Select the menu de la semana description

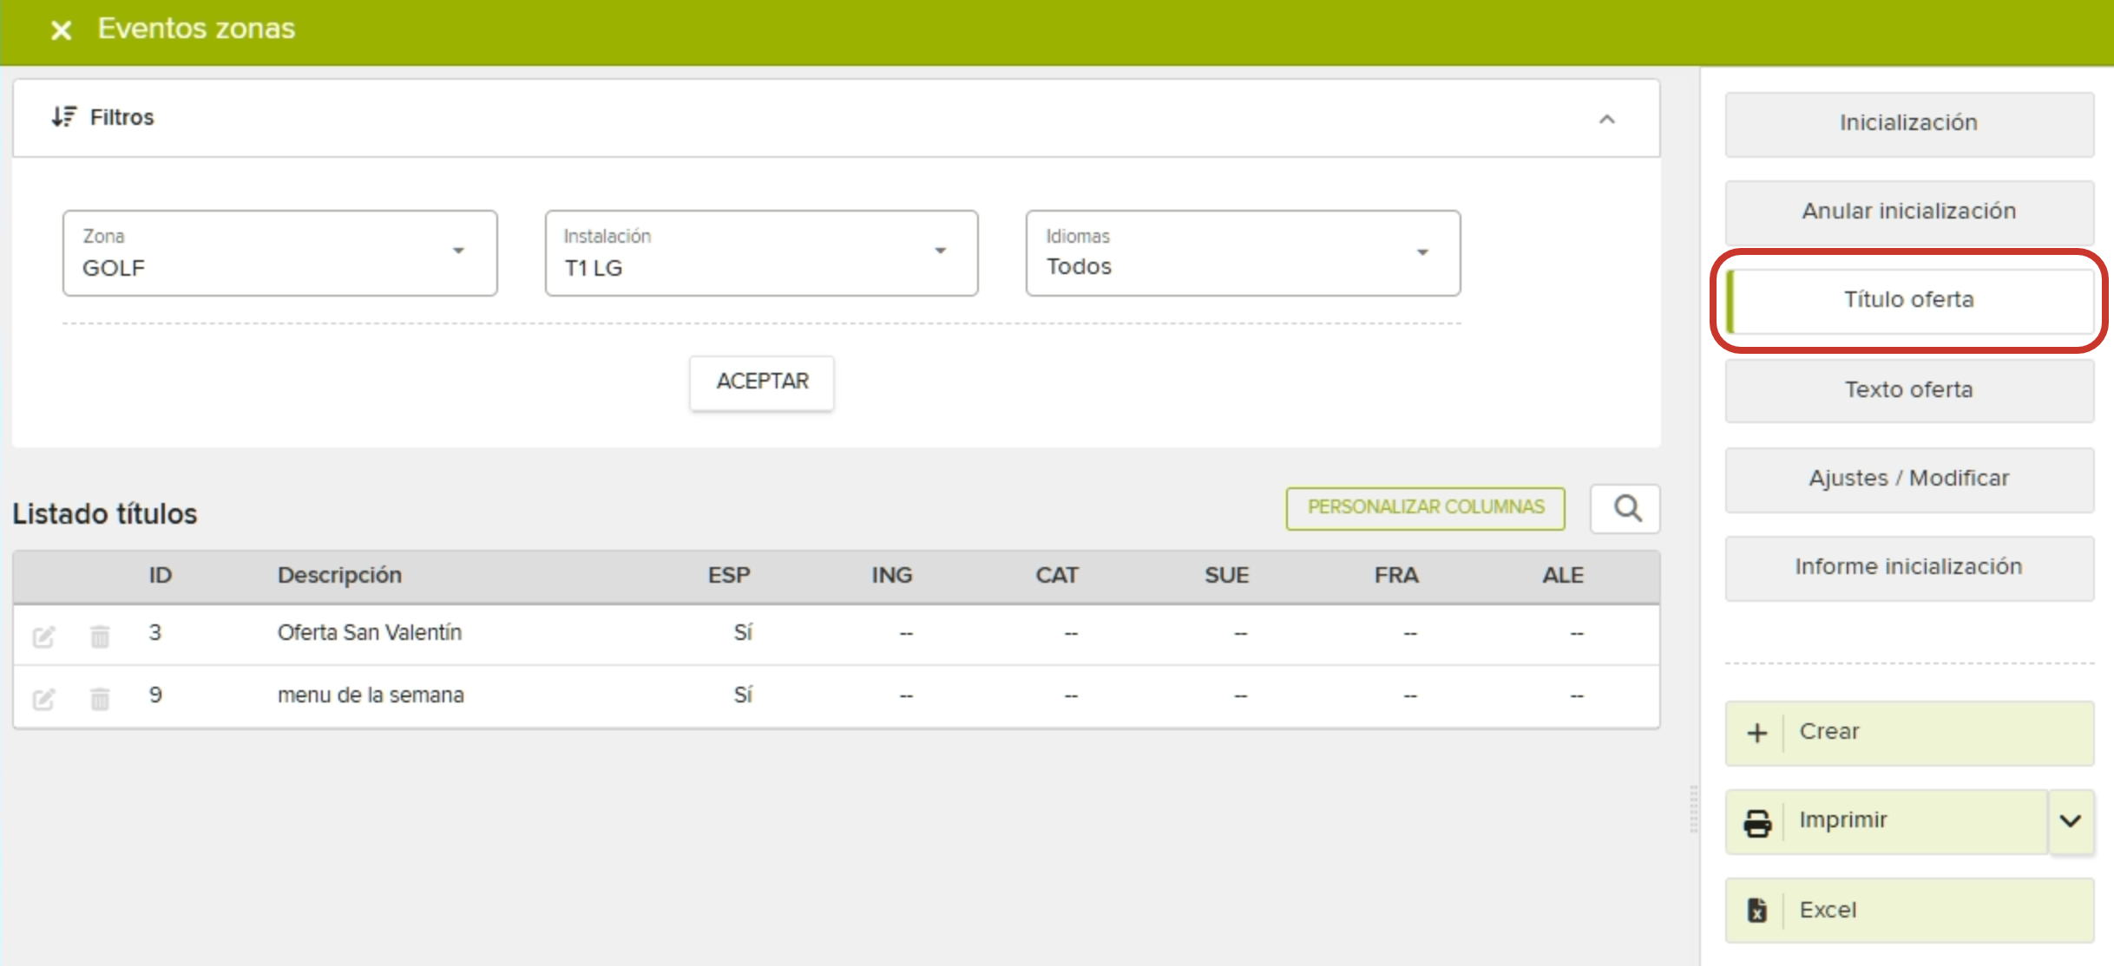[x=371, y=695]
